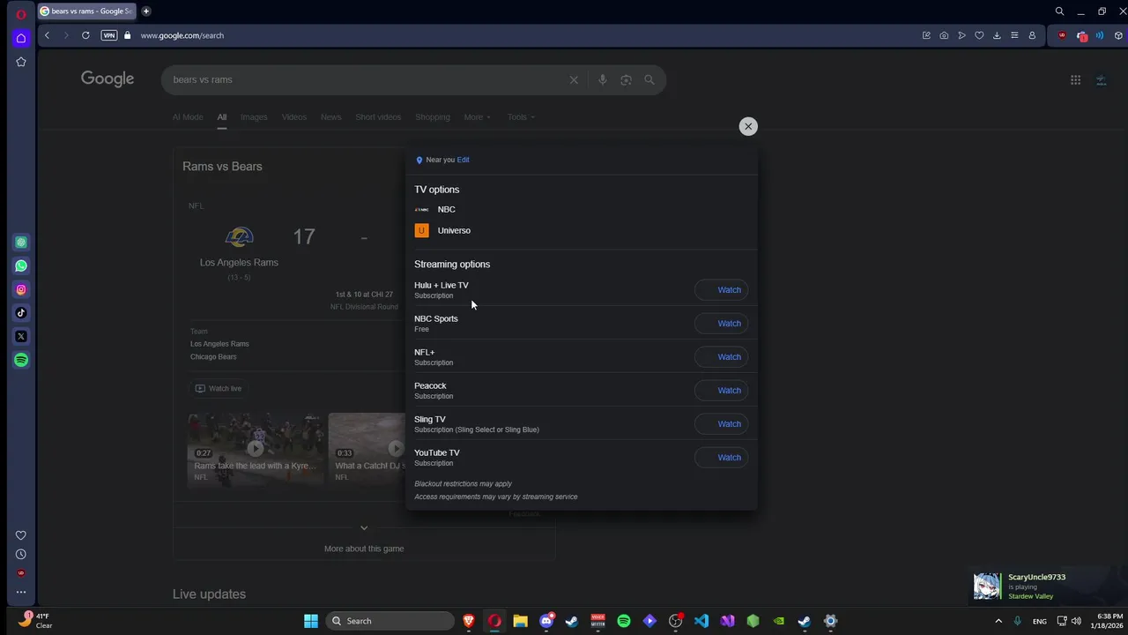Image resolution: width=1128 pixels, height=635 pixels.
Task: Switch to the Short videos tab
Action: tap(378, 117)
